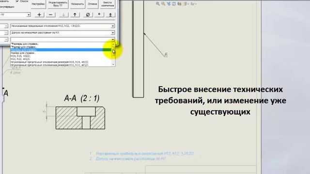Toggle the Список checkbox
This screenshot has height=174, width=310.
point(17,1)
